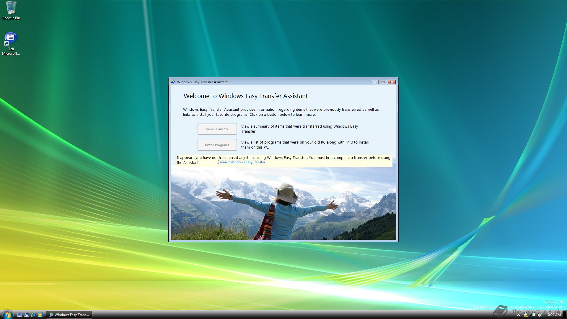This screenshot has height=319, width=567.
Task: Click Switch Between Windows quick launch icon
Action: coord(27,315)
